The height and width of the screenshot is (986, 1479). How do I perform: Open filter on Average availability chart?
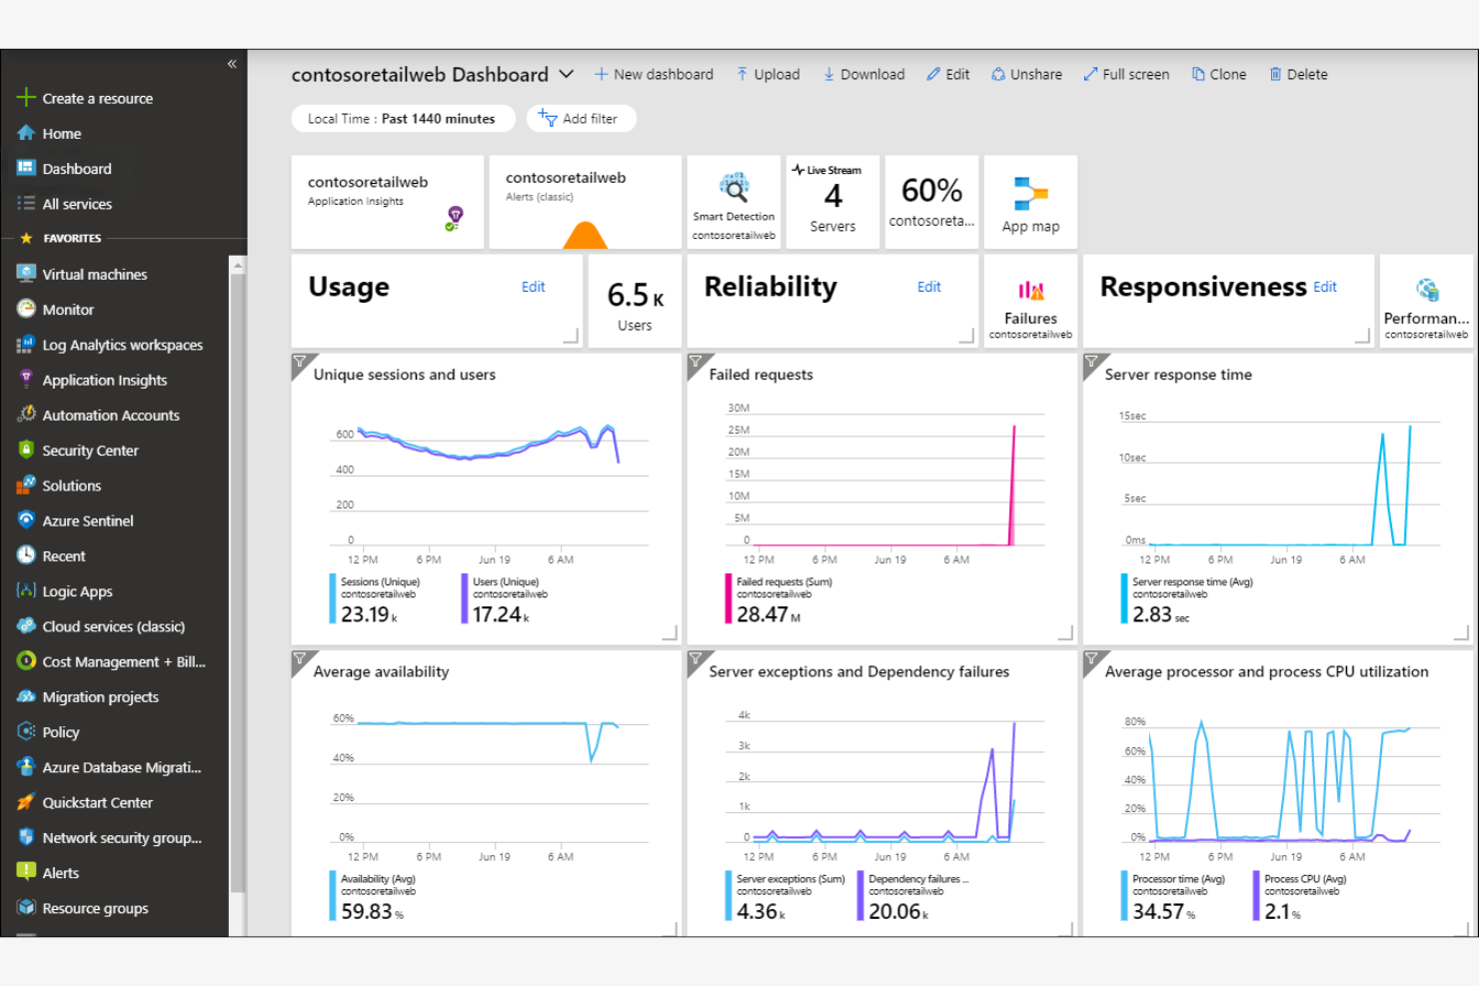[x=300, y=658]
